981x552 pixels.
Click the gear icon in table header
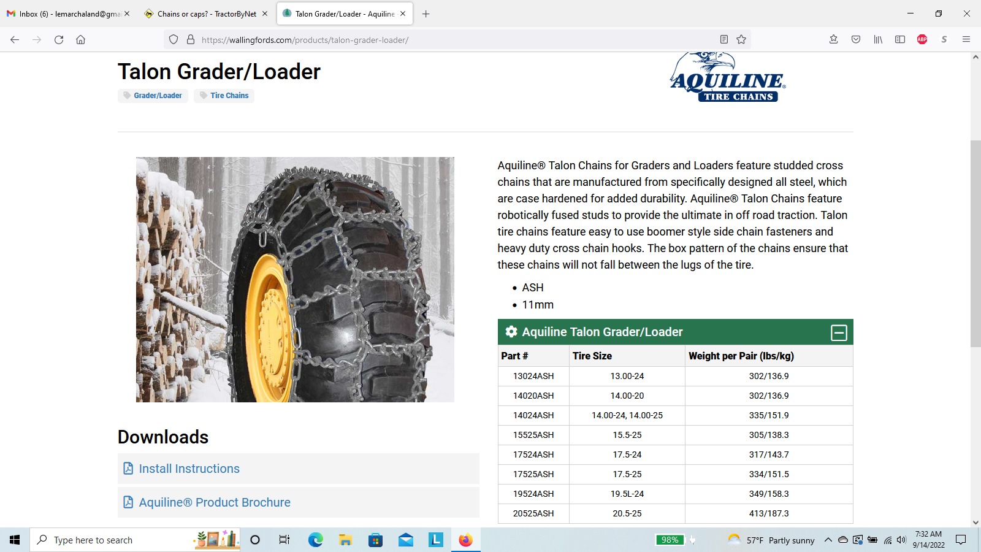511,332
